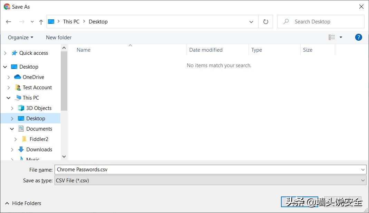Sort by Type column header
369x213 pixels.
256,50
